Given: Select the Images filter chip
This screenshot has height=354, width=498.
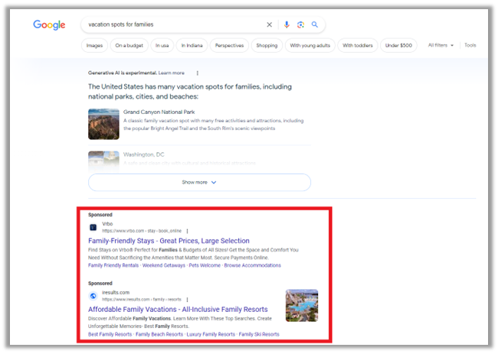Looking at the screenshot, I should tap(94, 45).
